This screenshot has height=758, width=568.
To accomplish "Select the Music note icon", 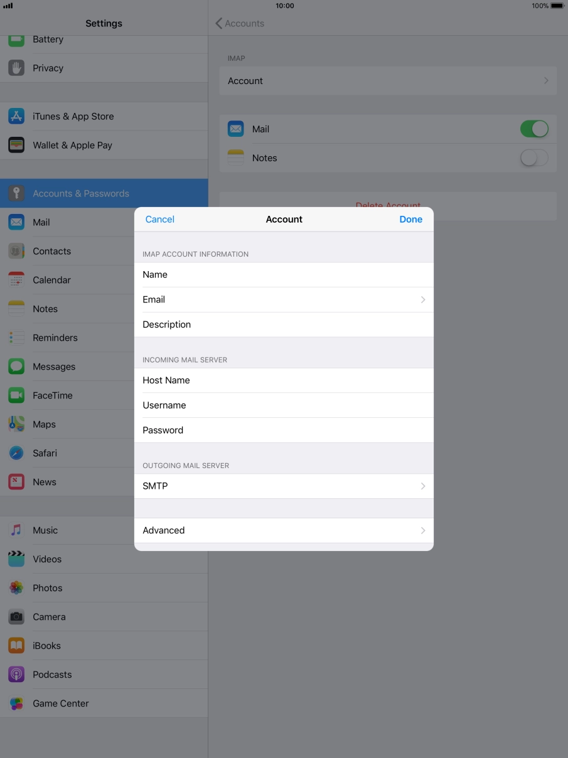I will click(16, 530).
